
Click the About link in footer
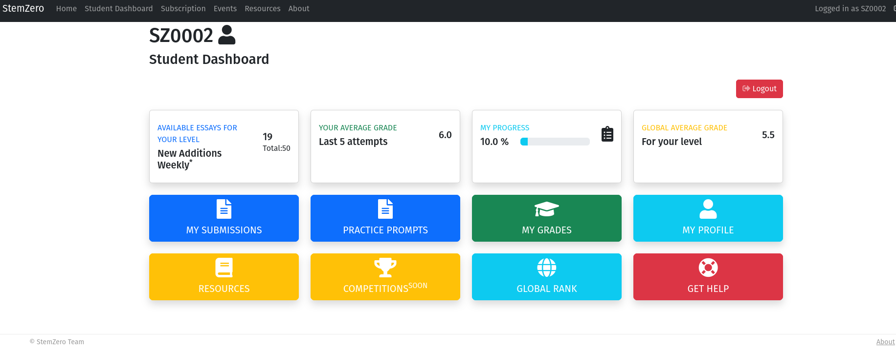pos(886,342)
